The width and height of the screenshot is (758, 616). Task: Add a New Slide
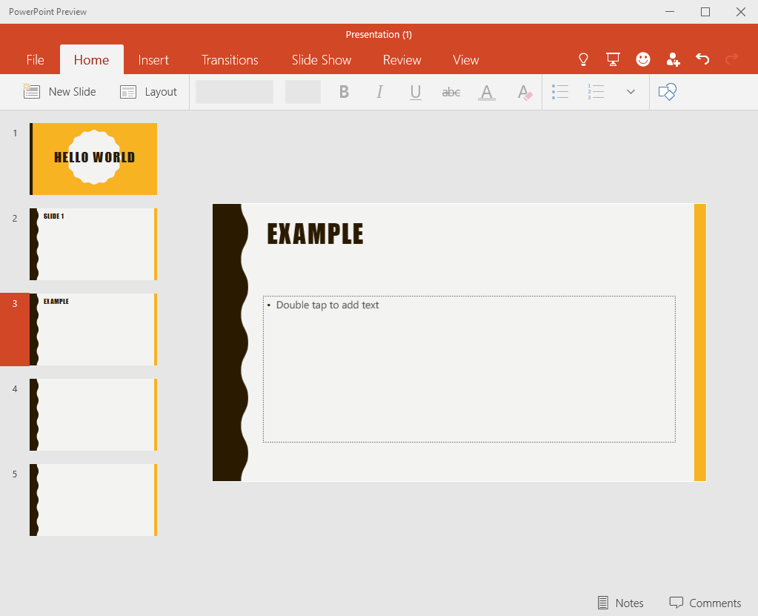tap(59, 92)
